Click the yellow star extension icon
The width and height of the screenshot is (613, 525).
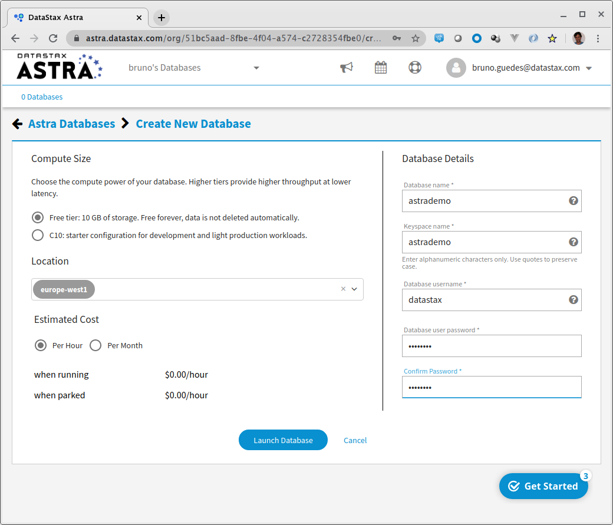[x=552, y=38]
